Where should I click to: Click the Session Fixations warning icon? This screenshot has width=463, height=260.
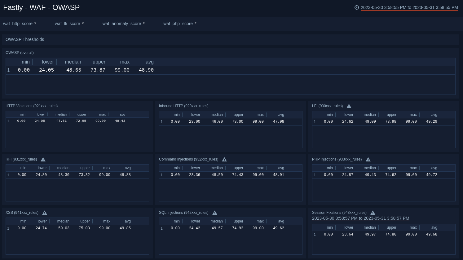(x=373, y=213)
